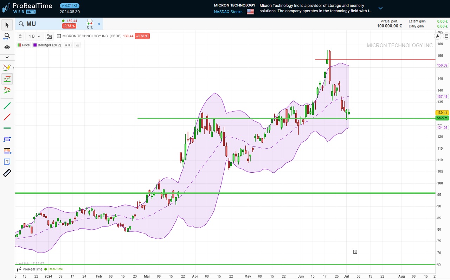Open the indicator list menu icon
Viewport: 450px width, 280px height.
[x=77, y=45]
